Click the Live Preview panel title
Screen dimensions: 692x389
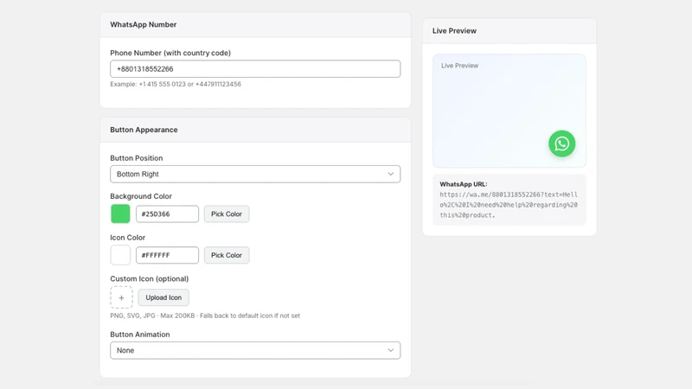pos(454,31)
